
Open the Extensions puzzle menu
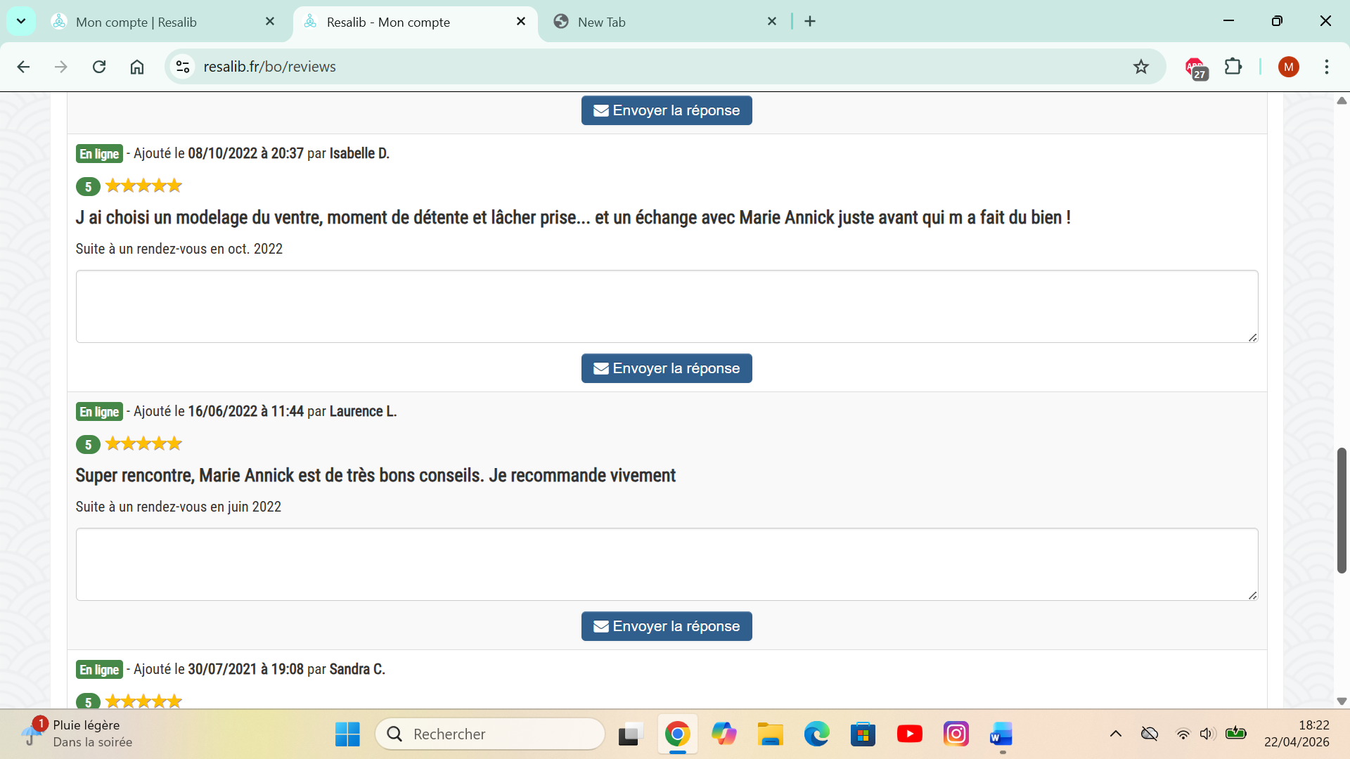click(1233, 67)
